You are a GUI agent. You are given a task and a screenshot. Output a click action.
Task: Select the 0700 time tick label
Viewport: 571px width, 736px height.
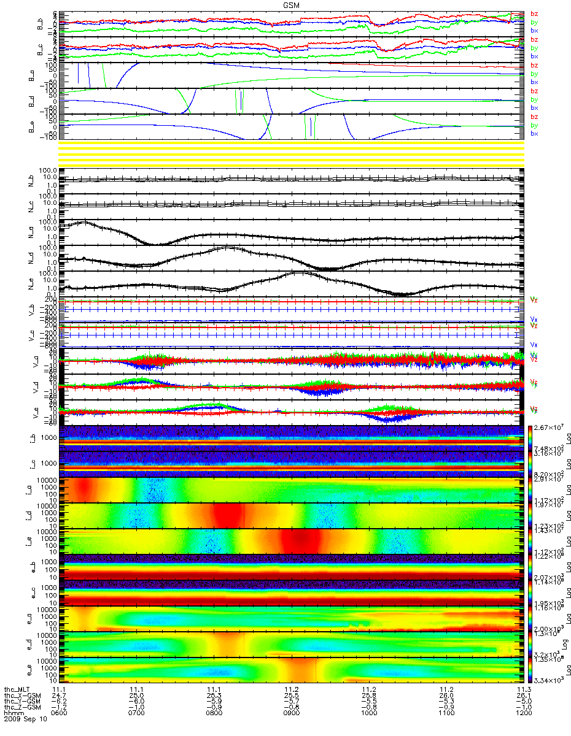(x=136, y=712)
